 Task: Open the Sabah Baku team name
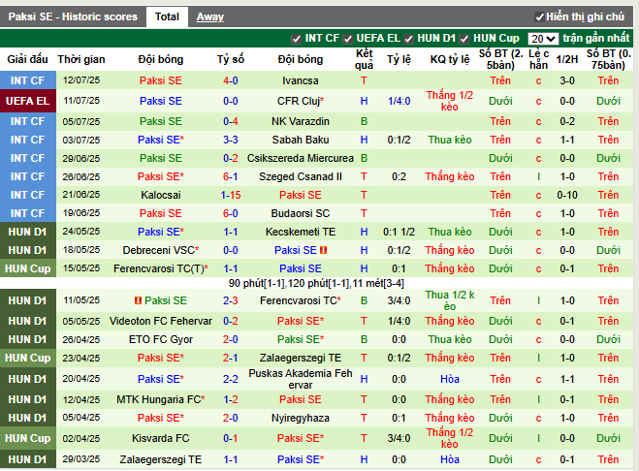pos(301,140)
